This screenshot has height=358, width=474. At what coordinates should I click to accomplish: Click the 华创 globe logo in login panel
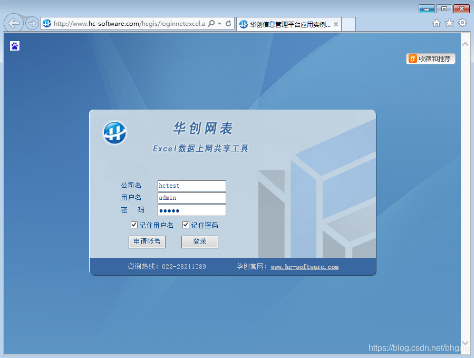114,133
